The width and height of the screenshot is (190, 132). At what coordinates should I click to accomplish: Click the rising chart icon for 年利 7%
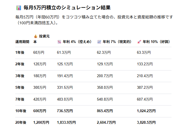tap(99, 42)
